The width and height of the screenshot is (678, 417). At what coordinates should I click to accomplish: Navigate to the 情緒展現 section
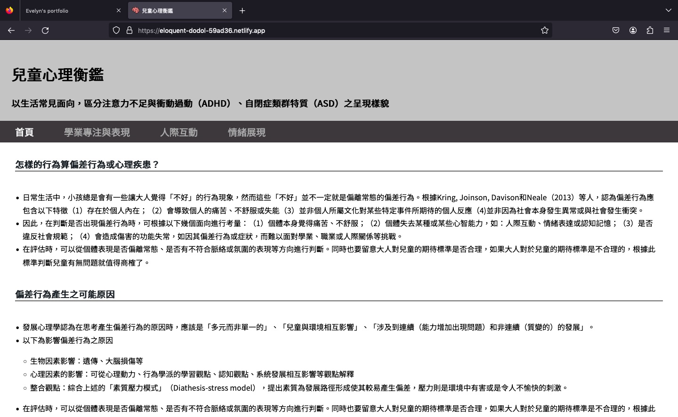click(247, 132)
